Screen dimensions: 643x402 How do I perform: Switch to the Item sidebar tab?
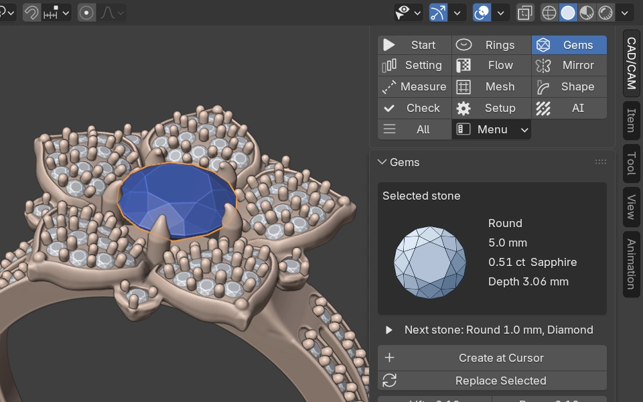coord(632,120)
